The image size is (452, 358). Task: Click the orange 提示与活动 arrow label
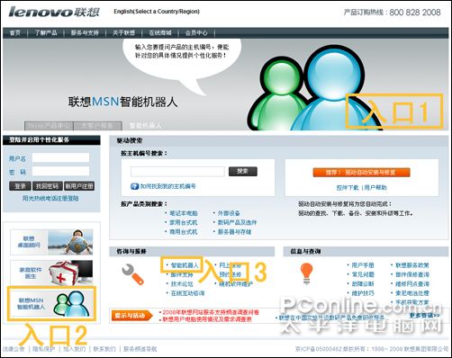click(x=132, y=316)
